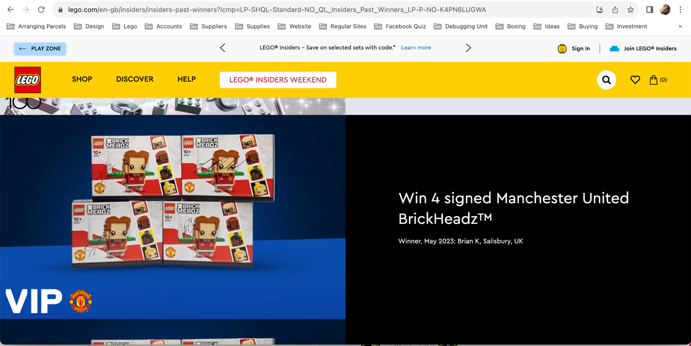Open the shopping bag
691x346 pixels.
(658, 80)
